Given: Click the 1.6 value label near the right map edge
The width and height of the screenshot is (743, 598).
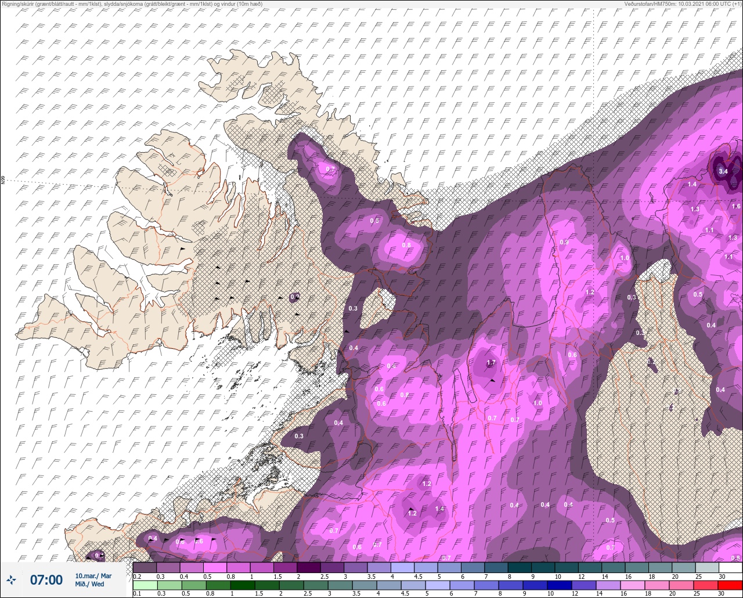Looking at the screenshot, I should [x=736, y=206].
